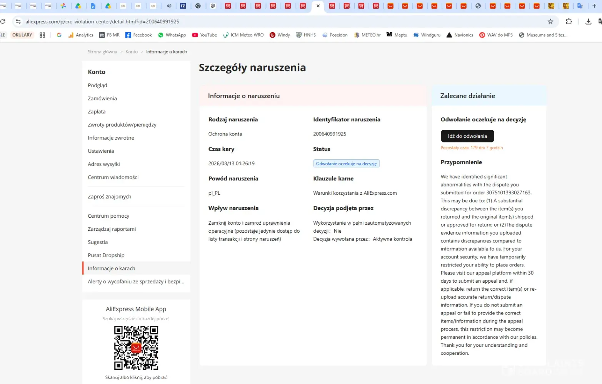
Task: Open the Google bookmark
Action: tap(59, 35)
